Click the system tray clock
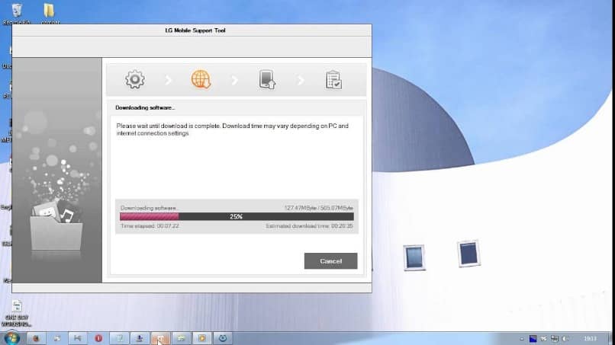 (590, 339)
